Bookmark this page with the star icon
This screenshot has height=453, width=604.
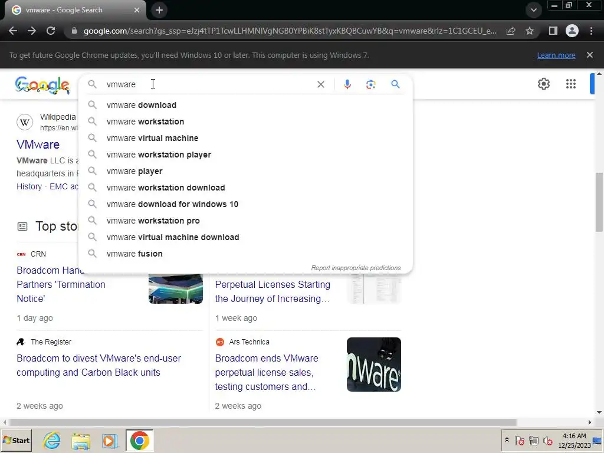pyautogui.click(x=530, y=31)
